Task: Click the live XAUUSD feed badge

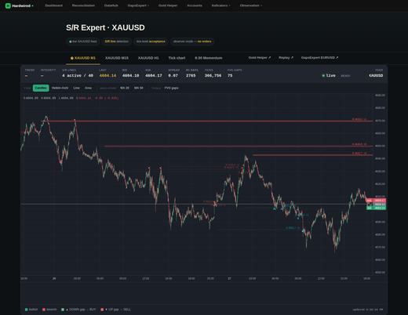Action: tap(83, 42)
